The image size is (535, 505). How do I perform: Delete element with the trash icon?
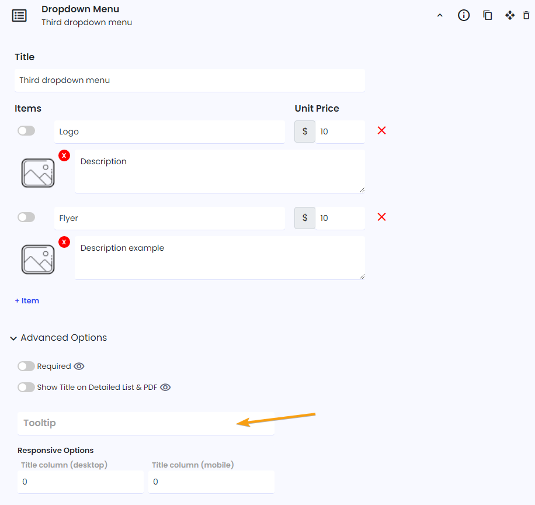click(526, 15)
